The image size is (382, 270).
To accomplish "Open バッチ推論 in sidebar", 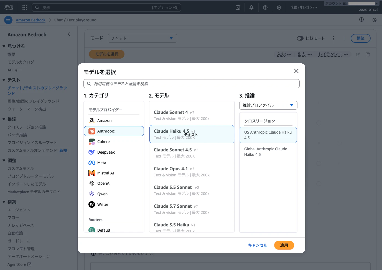I will [17, 135].
